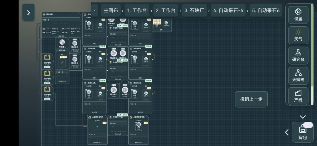The image size is (317, 146).
Task: Click the 木炭集4 collection icon
Action: click(x=62, y=42)
